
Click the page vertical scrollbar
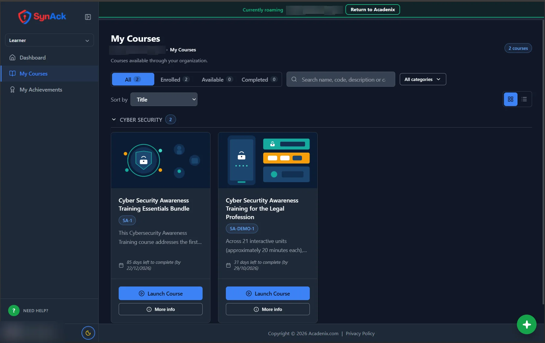click(543, 162)
